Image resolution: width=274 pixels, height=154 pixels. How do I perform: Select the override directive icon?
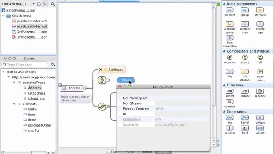229,102
